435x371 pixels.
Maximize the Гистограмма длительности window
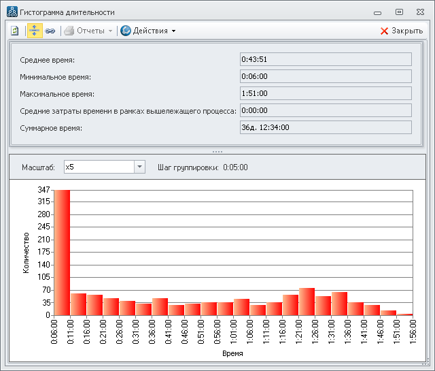pyautogui.click(x=399, y=12)
